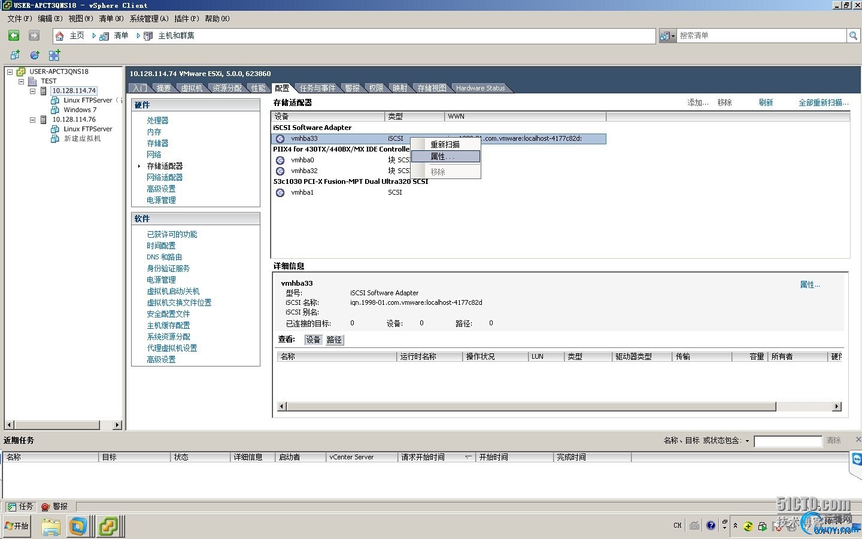Click 属性 link in details pane
This screenshot has width=862, height=539.
[x=810, y=284]
